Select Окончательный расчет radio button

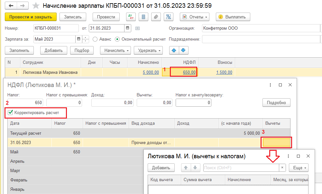(x=117, y=39)
